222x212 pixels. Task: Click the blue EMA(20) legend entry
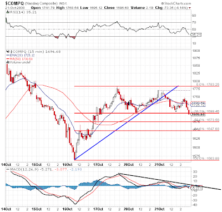(21, 55)
